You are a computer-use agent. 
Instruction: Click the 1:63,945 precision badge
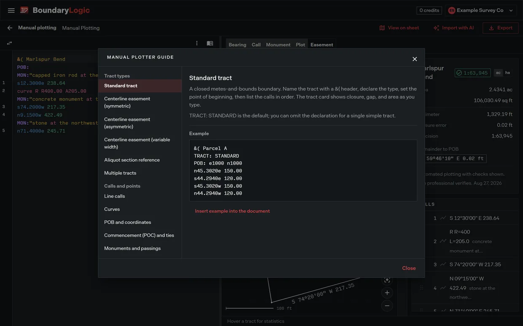(x=473, y=73)
